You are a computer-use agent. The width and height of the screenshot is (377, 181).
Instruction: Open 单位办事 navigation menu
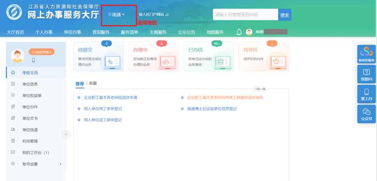tap(72, 32)
